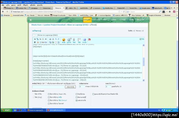The width and height of the screenshot is (179, 118).
Task: Click the add tag button
Action: [70, 87]
